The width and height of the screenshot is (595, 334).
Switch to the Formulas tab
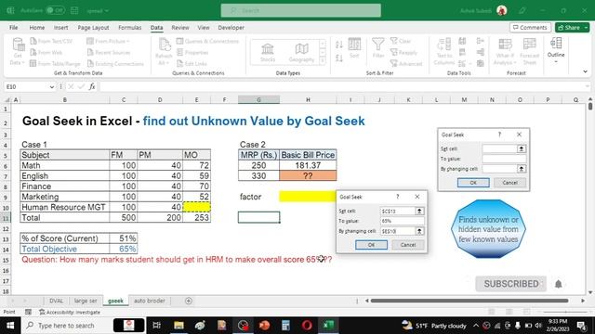coord(130,28)
